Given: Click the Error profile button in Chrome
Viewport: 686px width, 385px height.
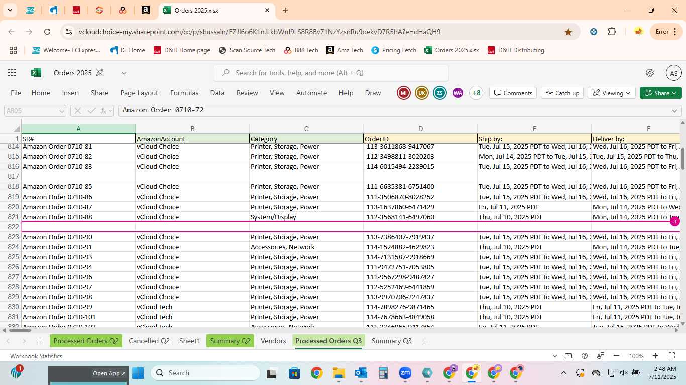Looking at the screenshot, I should point(665,32).
